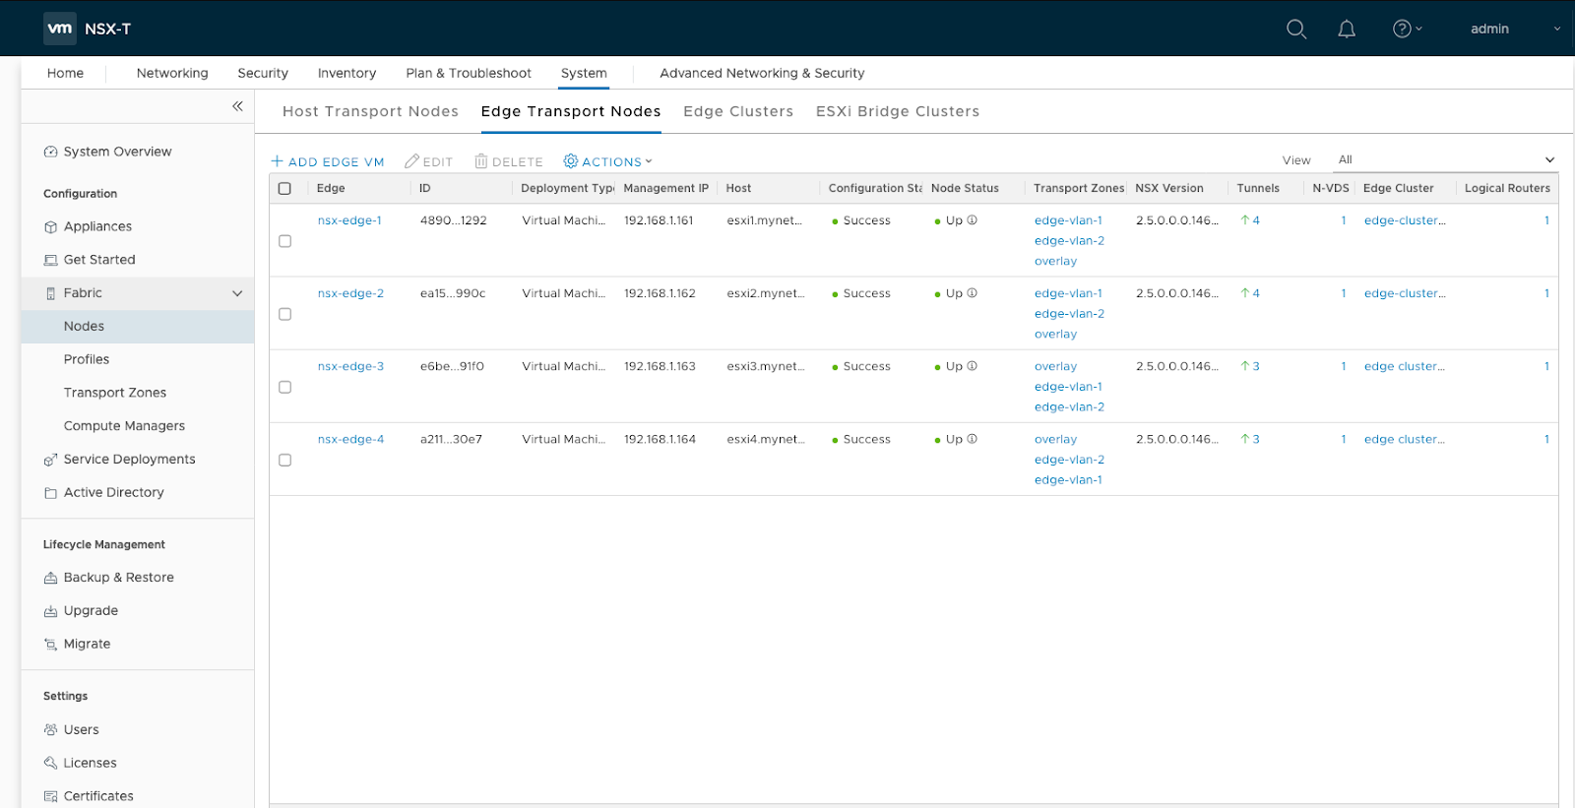Click the VMware NSX-T logo

(x=60, y=29)
